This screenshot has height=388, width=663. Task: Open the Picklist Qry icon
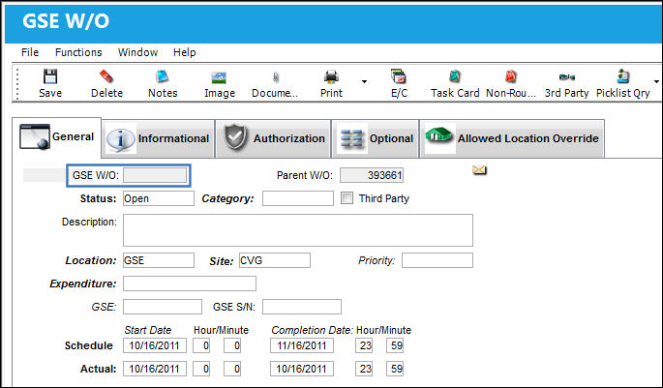tap(622, 76)
